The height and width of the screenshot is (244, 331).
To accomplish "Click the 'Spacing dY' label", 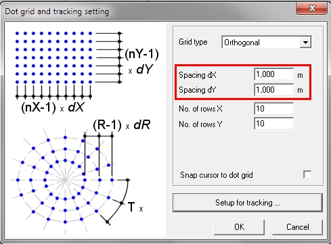I will [198, 90].
